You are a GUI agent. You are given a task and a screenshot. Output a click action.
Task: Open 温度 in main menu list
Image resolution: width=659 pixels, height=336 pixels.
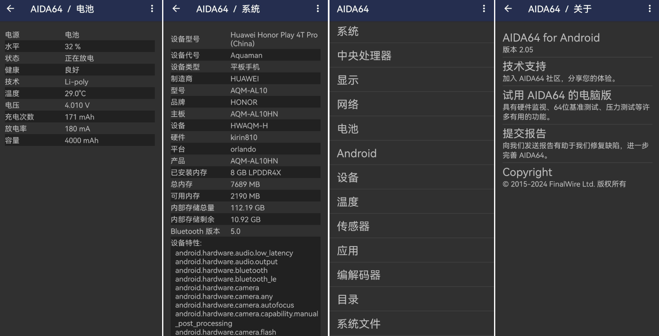click(x=412, y=202)
